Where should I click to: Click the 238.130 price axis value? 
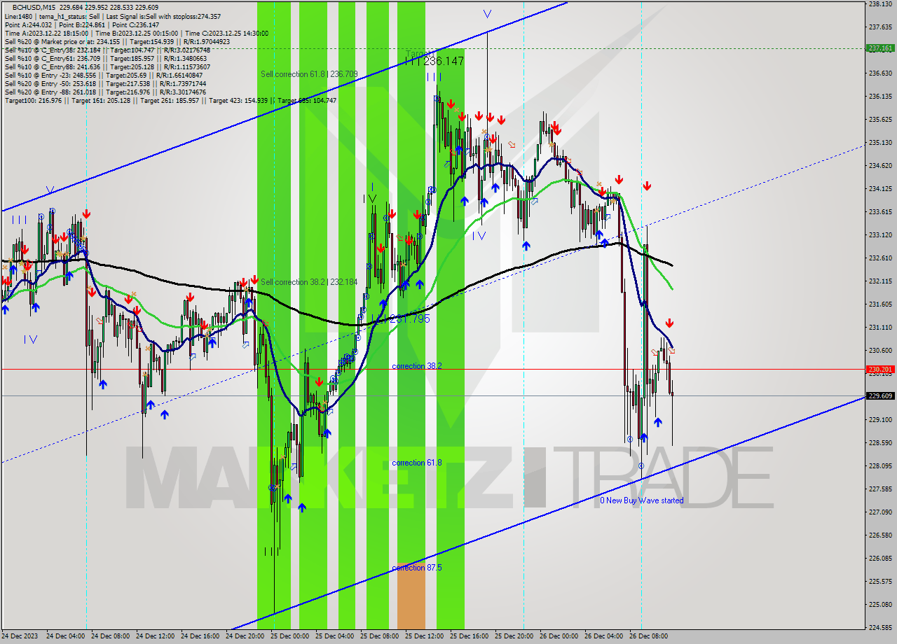pyautogui.click(x=880, y=4)
